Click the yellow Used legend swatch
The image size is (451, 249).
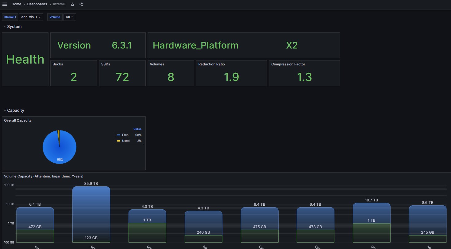coord(118,141)
